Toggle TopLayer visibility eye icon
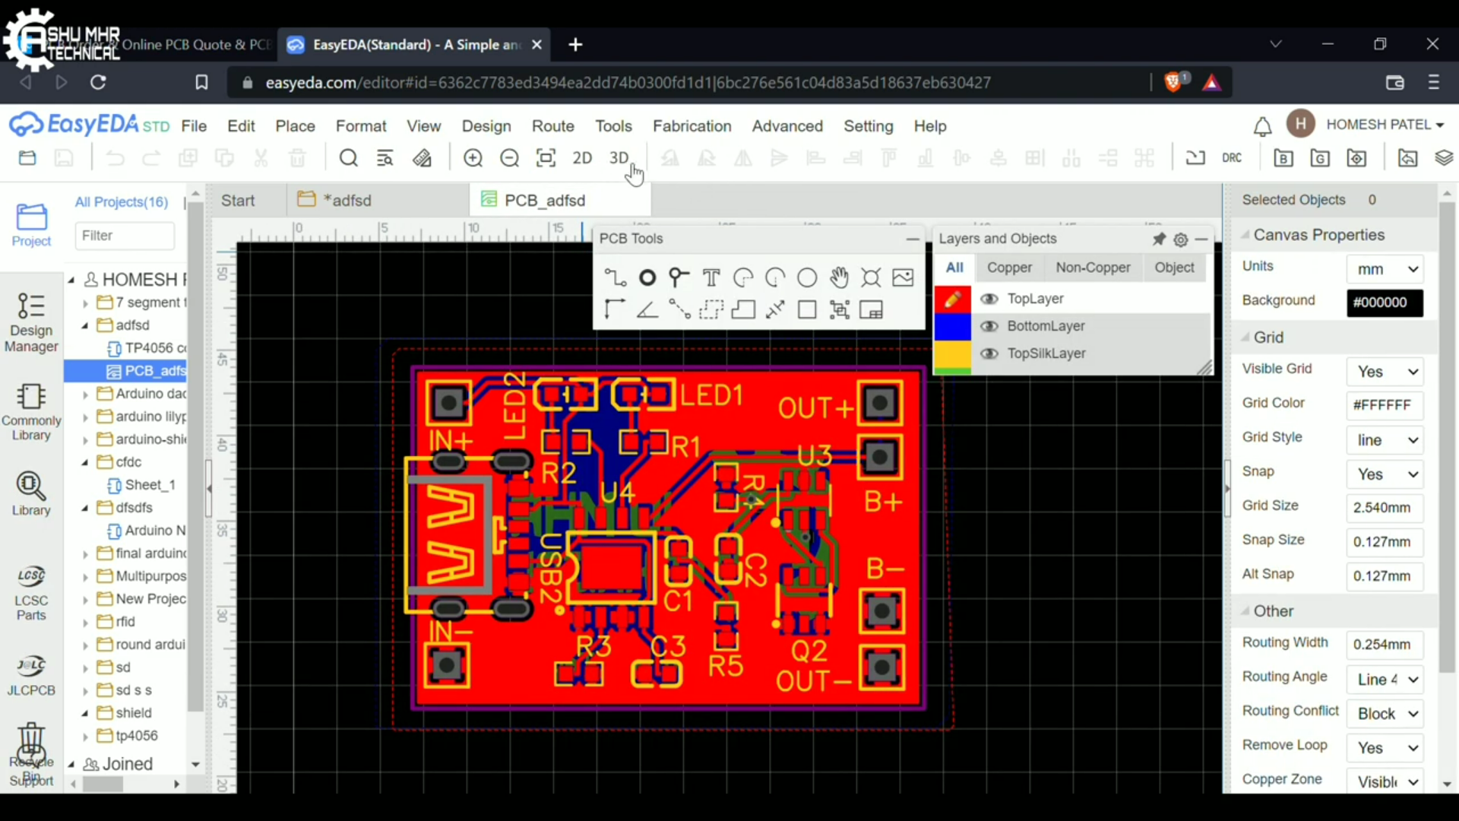Screen dimensions: 1459x821 tap(989, 299)
